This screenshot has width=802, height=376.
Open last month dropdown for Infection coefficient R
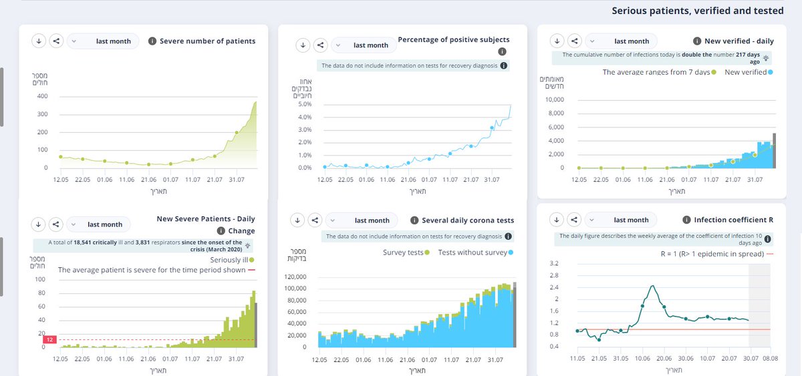pos(621,220)
